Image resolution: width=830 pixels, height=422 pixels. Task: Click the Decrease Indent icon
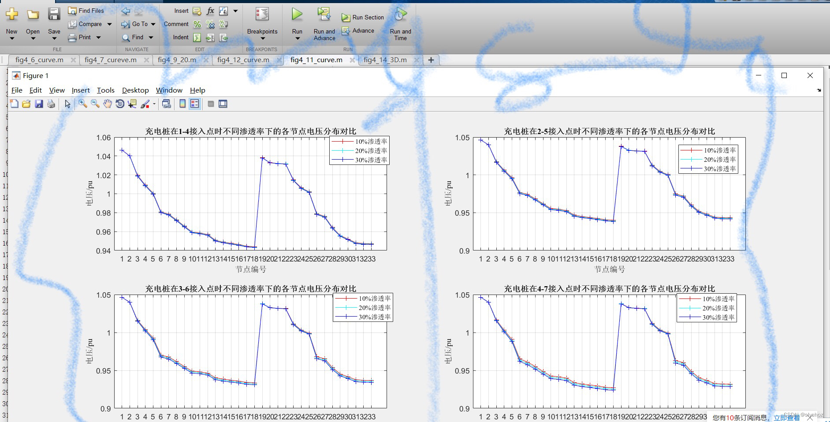pyautogui.click(x=223, y=37)
